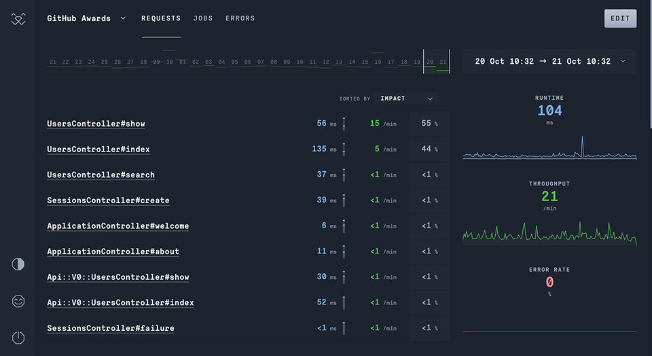Image resolution: width=652 pixels, height=356 pixels.
Task: Open the Requests tab
Action: click(x=161, y=18)
